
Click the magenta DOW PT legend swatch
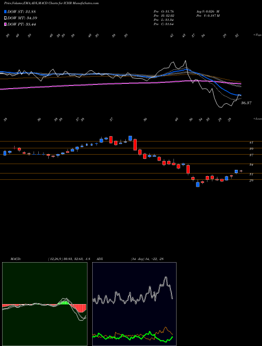pos(6,24)
